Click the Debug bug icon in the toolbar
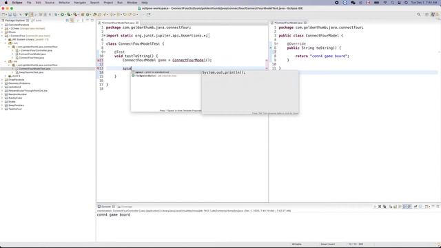Viewport: 441px width, 248px height. click(x=56, y=14)
